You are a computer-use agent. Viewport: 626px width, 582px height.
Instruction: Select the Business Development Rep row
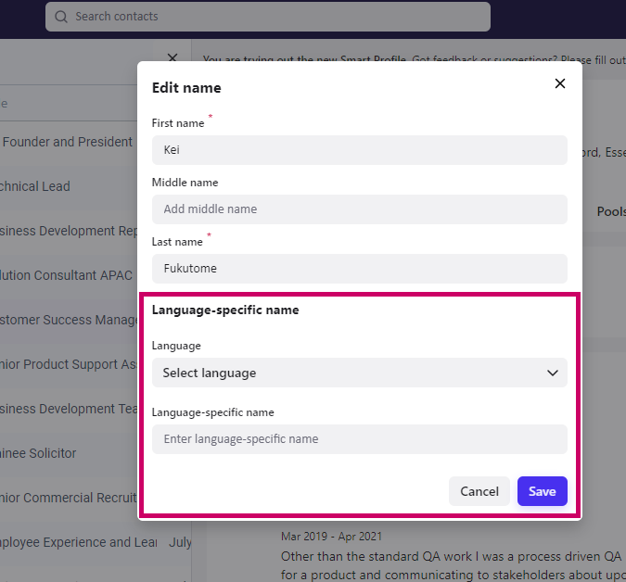69,231
